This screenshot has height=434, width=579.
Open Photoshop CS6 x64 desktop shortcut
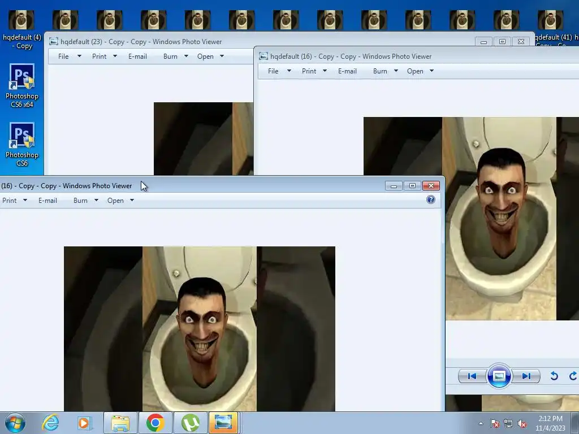pyautogui.click(x=22, y=86)
